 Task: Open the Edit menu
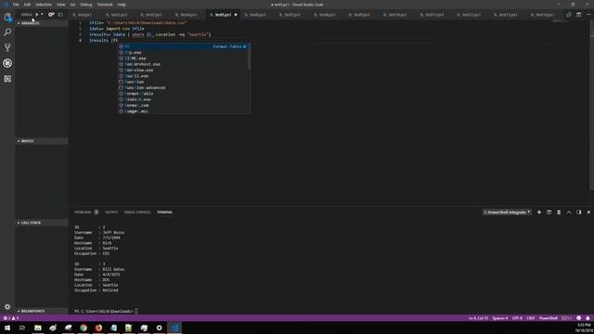click(27, 5)
